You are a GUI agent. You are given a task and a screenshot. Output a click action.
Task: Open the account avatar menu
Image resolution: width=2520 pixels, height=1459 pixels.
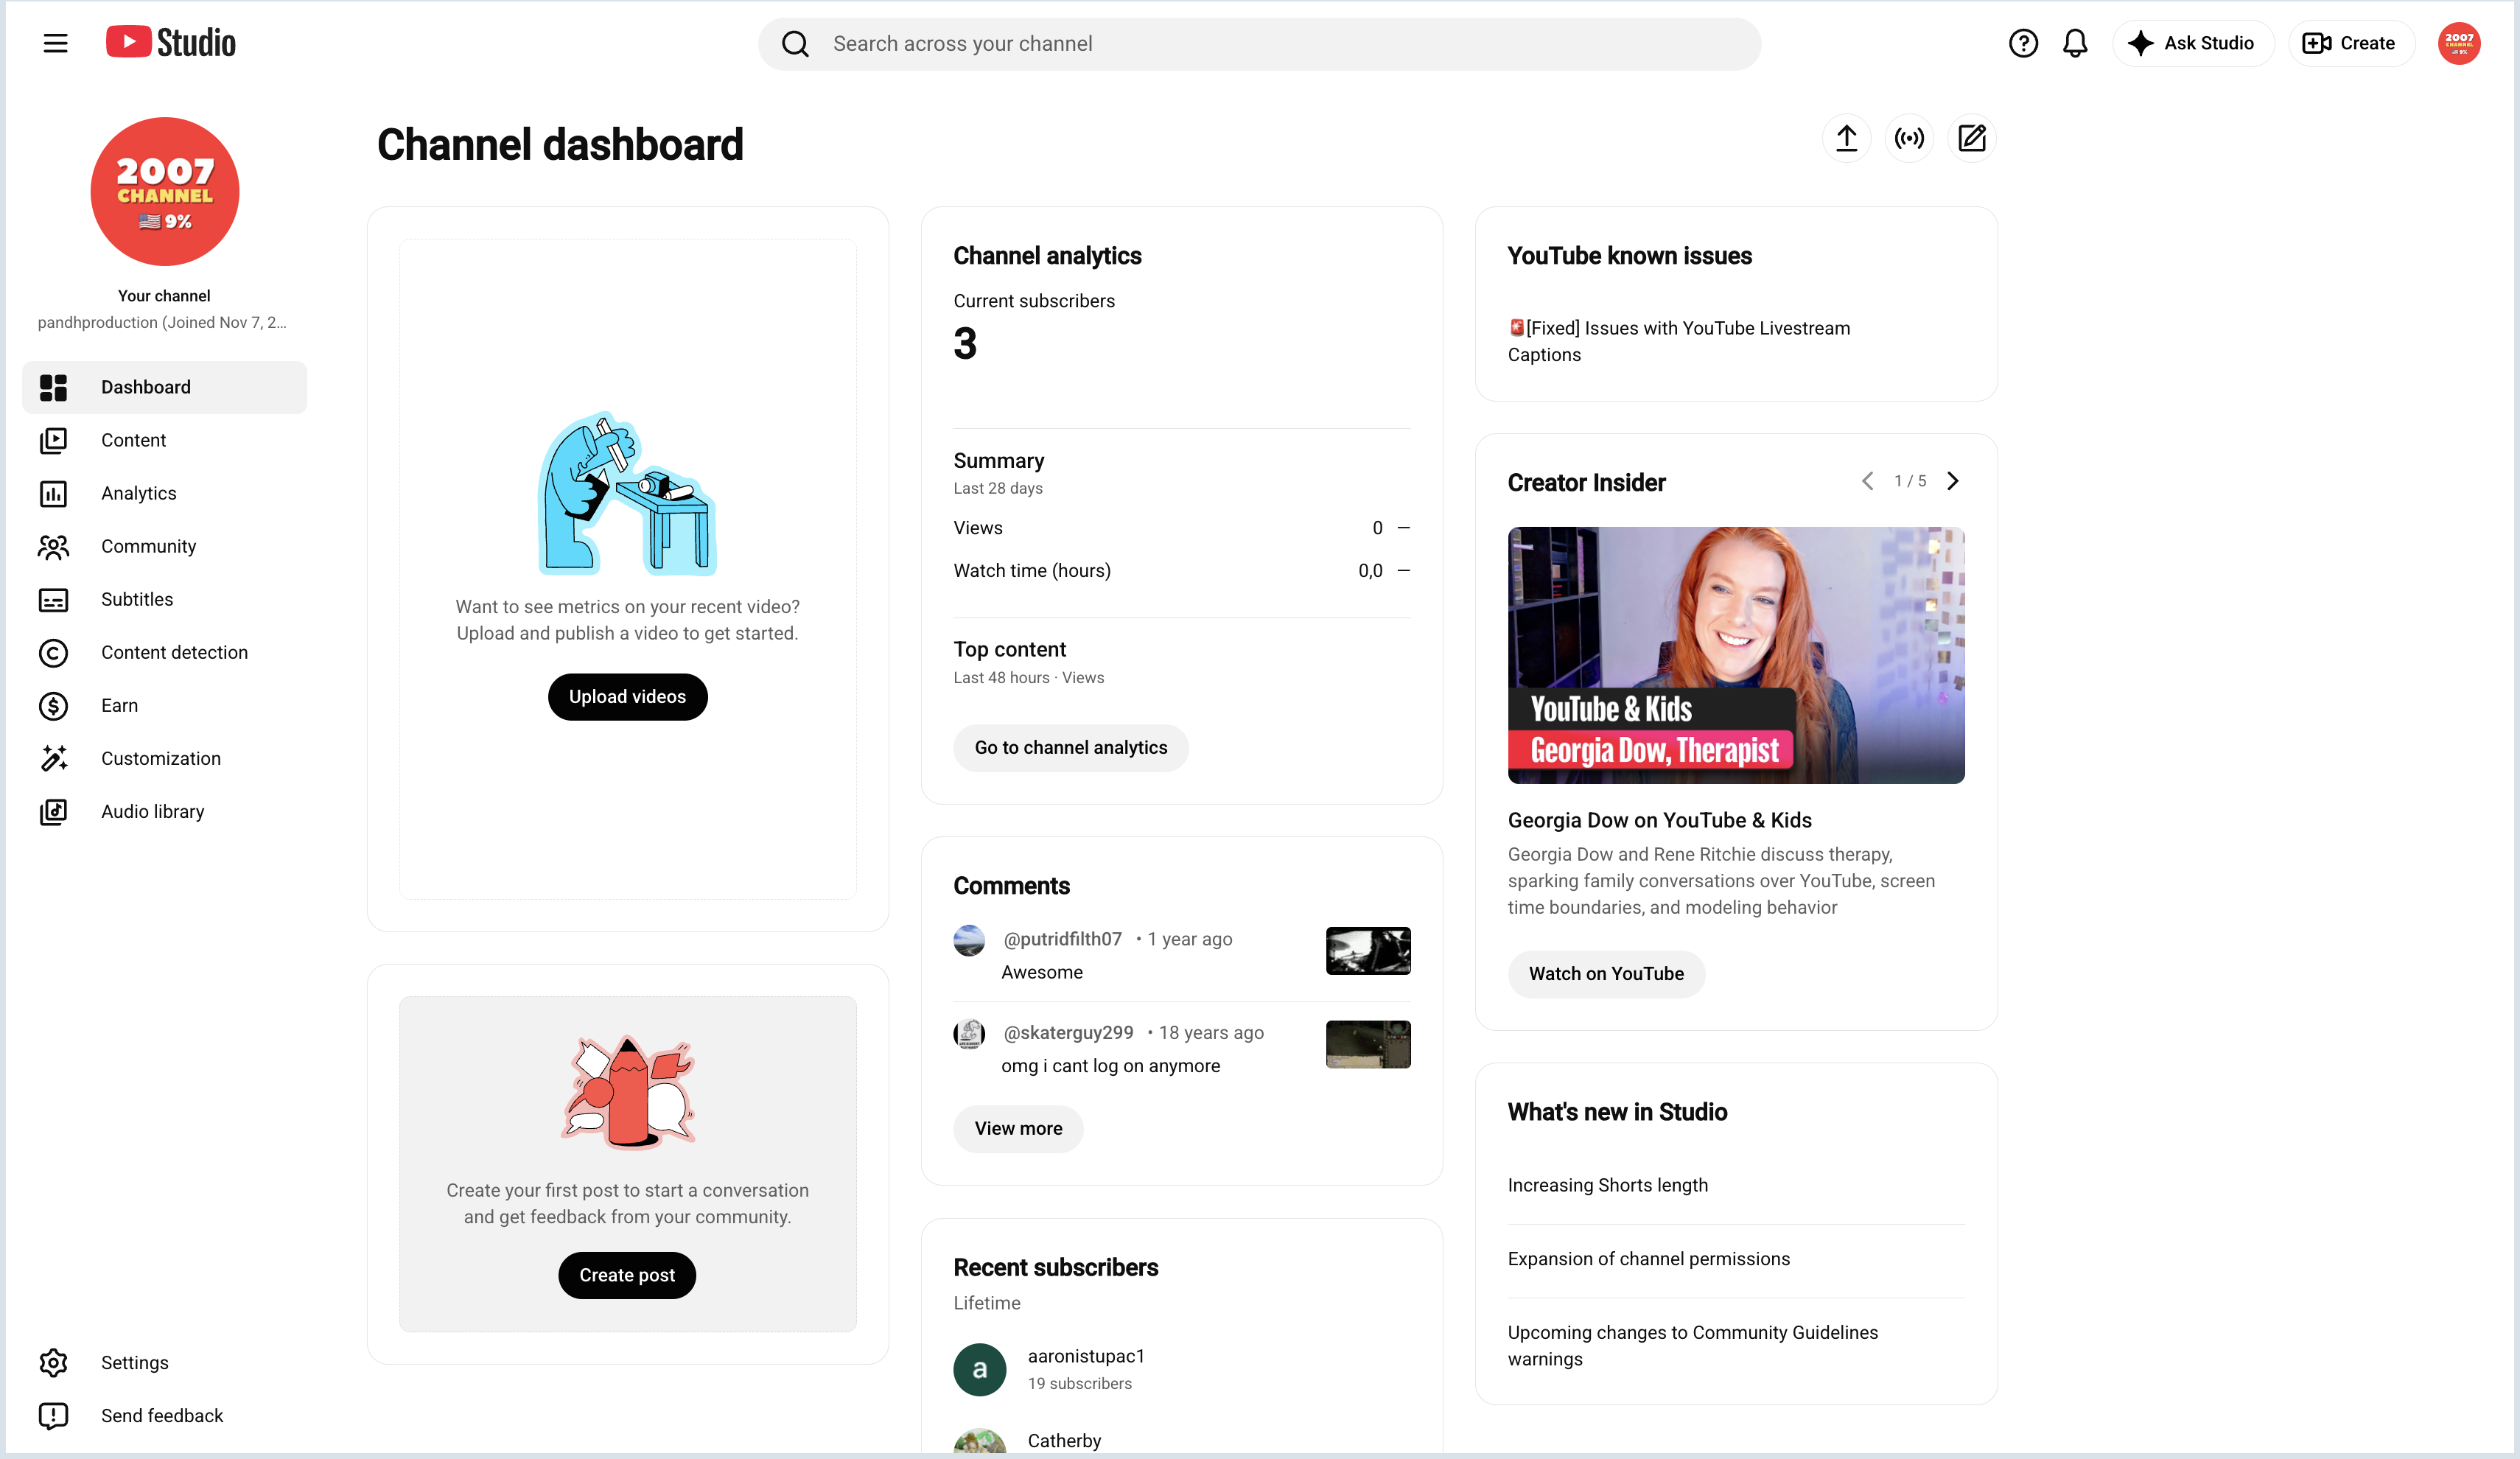point(2458,43)
